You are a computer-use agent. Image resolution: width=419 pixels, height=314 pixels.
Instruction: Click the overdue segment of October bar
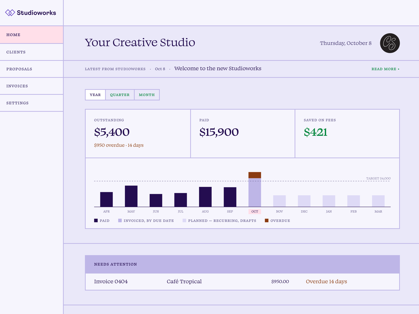tap(255, 175)
